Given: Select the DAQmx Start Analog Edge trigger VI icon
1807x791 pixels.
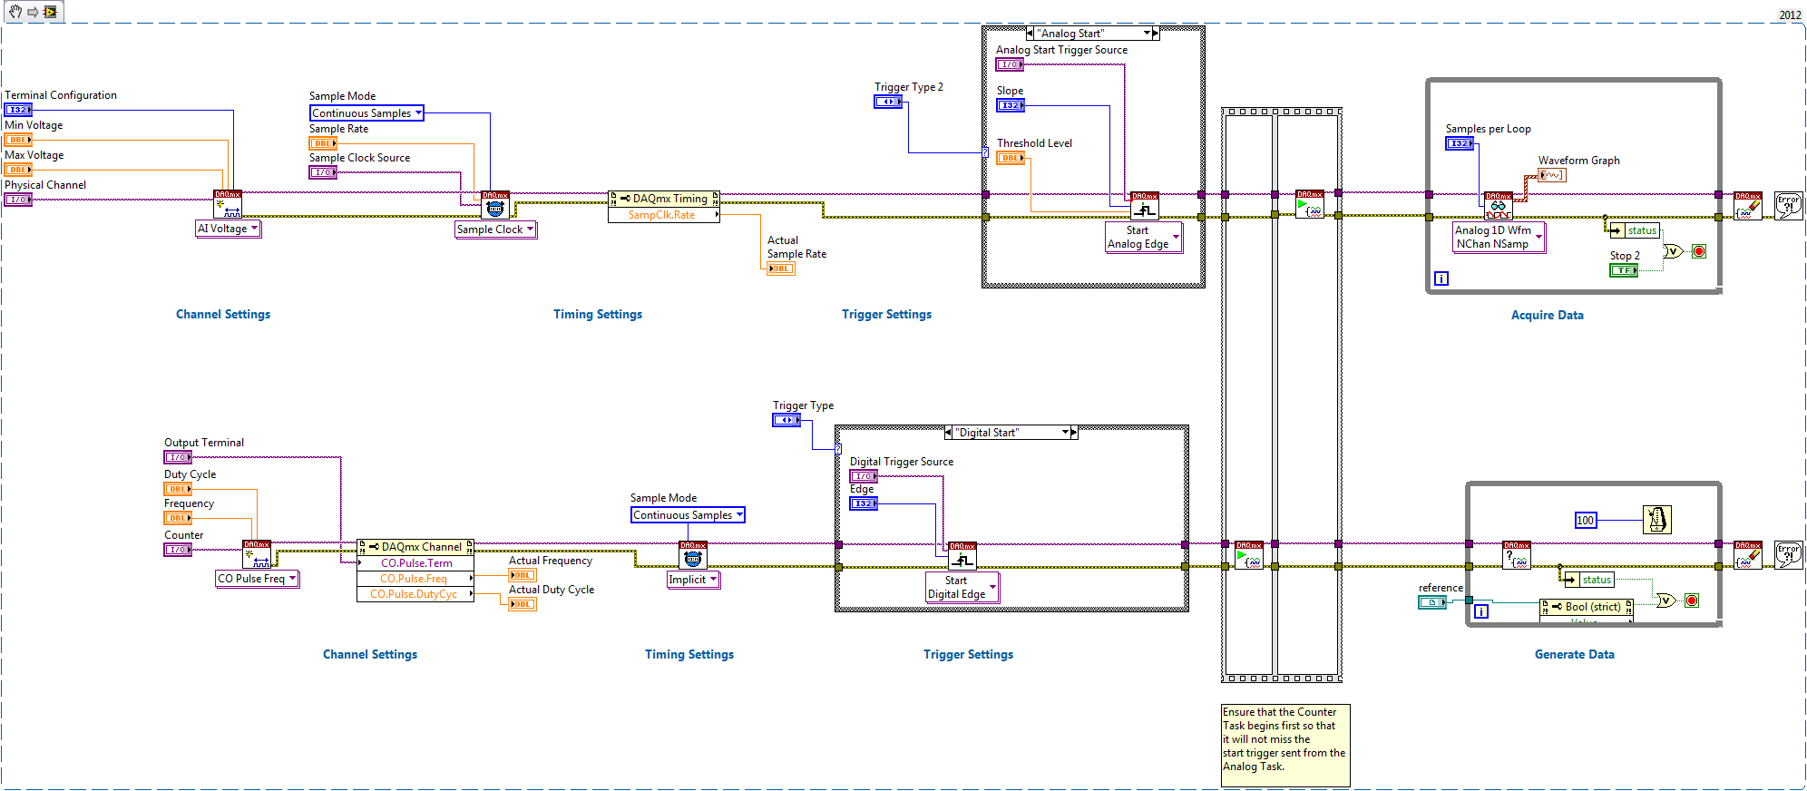Looking at the screenshot, I should click(1145, 206).
